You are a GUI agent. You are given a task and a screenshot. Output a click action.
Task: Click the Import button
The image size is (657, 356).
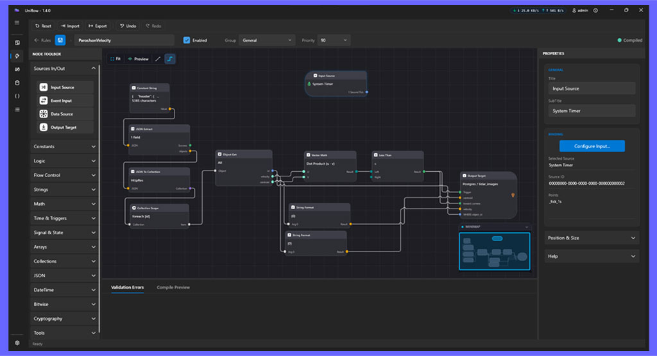(70, 26)
